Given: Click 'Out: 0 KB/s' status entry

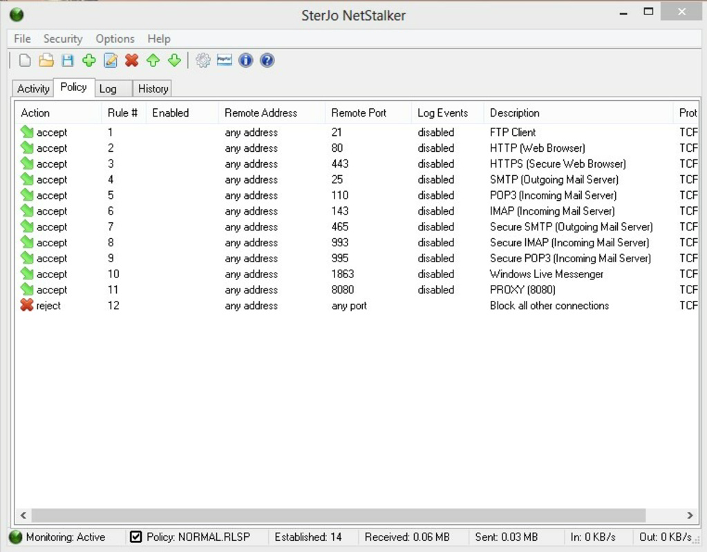Looking at the screenshot, I should pos(665,537).
